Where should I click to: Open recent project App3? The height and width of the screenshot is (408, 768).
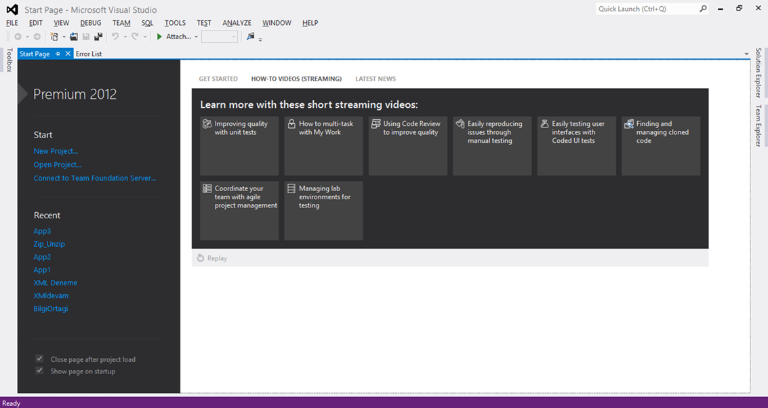tap(42, 231)
